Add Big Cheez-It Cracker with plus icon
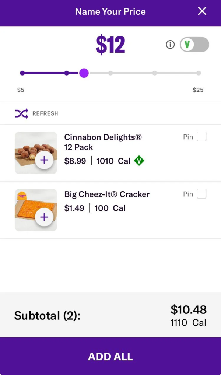 (44, 217)
